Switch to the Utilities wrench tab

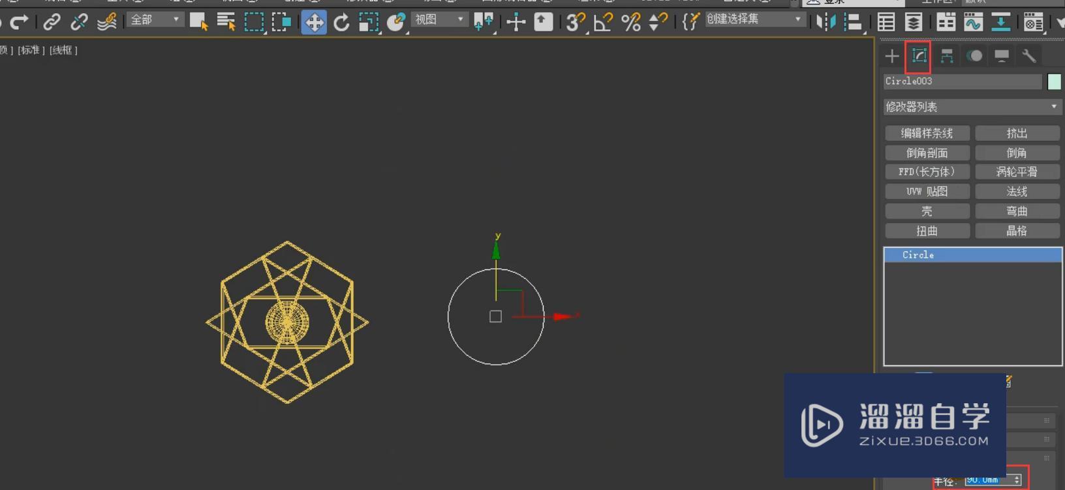[1029, 56]
